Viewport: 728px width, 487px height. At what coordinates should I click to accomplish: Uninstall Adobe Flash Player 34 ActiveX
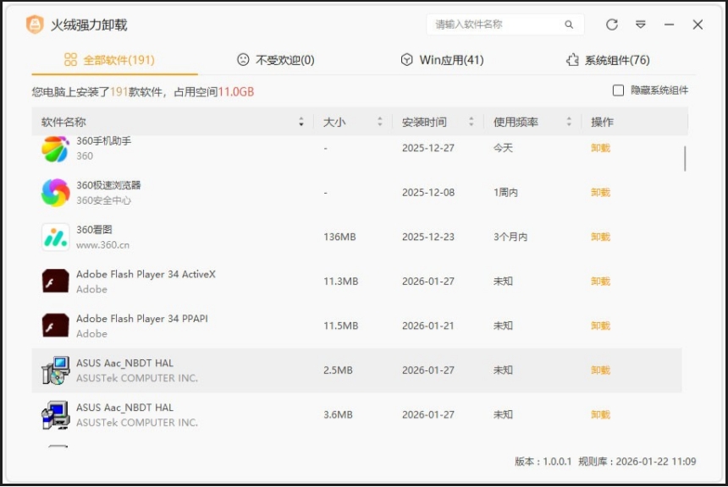[x=600, y=282]
